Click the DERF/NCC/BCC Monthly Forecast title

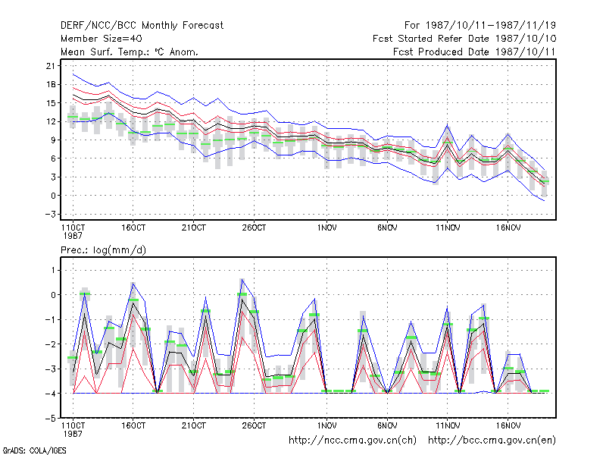tap(142, 26)
